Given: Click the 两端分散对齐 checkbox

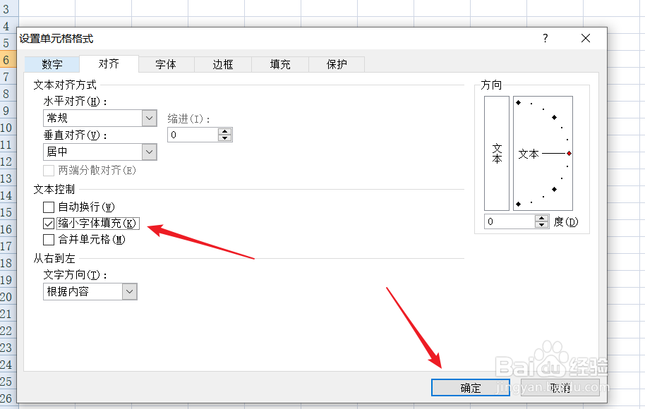Looking at the screenshot, I should pos(48,170).
